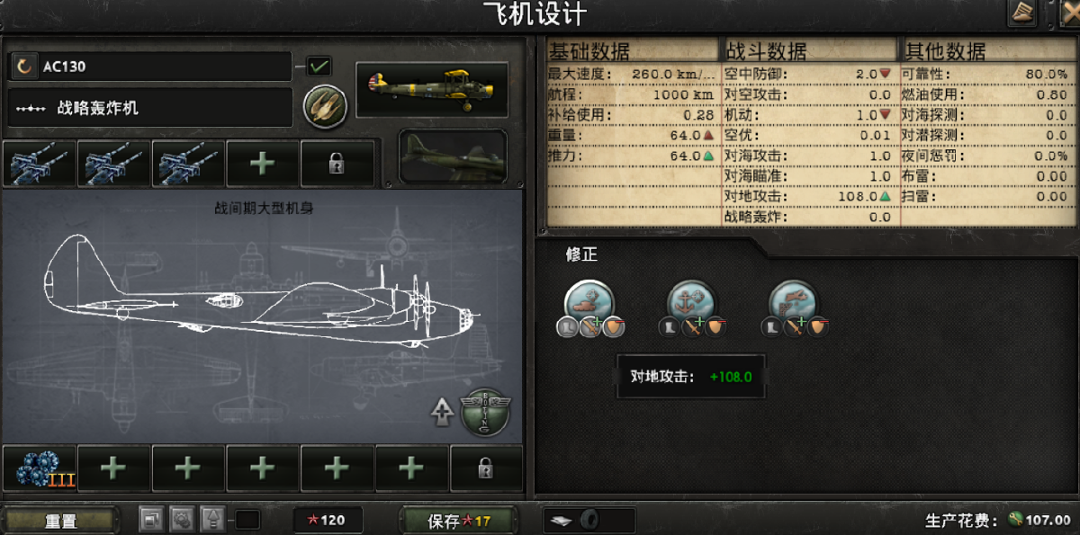Click the 保存 save button

pyautogui.click(x=459, y=521)
